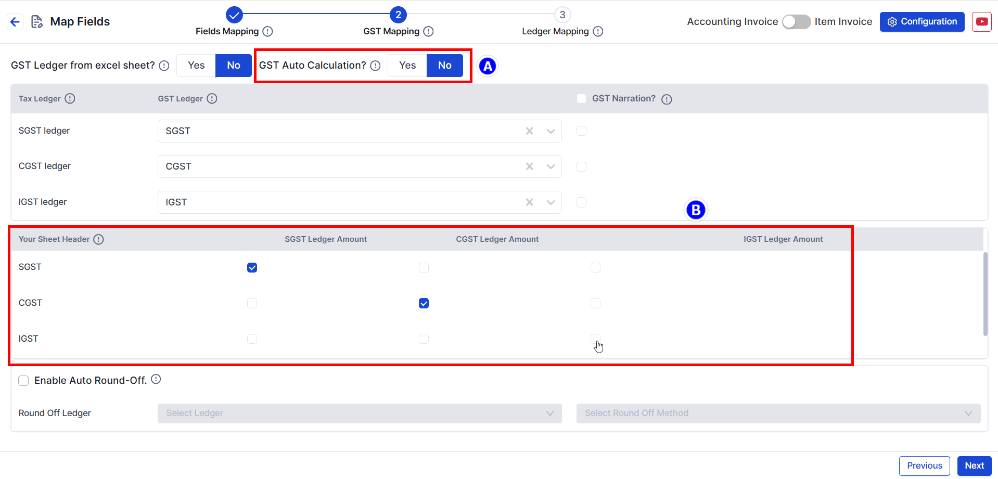
Task: Toggle Accounting Invoice to Item Invoice switch
Action: coord(796,22)
